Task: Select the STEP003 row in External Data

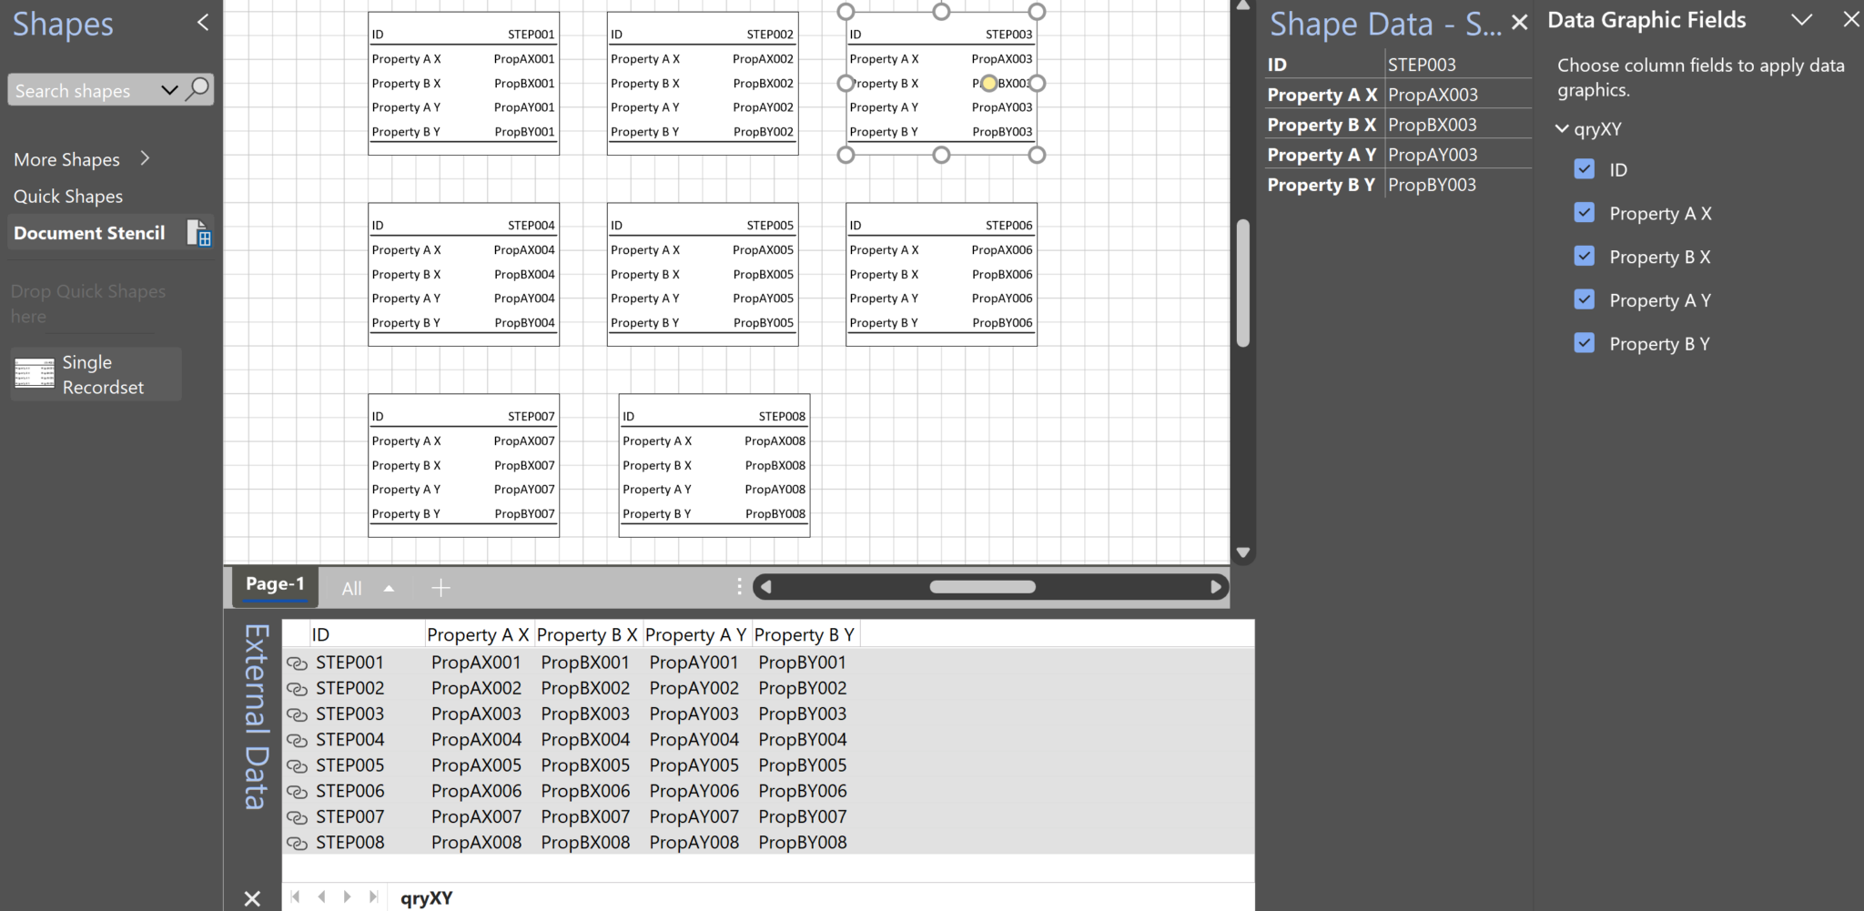Action: click(768, 714)
